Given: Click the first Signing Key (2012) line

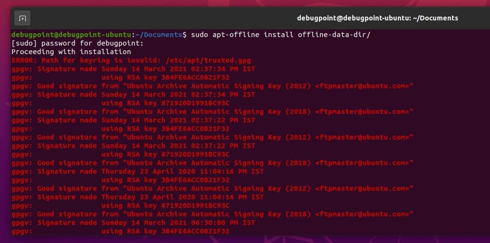Looking at the screenshot, I should 211,86.
